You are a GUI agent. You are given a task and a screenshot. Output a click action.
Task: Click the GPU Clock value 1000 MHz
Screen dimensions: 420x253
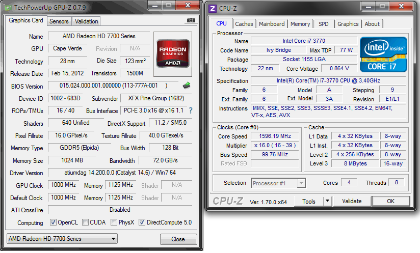pyautogui.click(x=64, y=185)
